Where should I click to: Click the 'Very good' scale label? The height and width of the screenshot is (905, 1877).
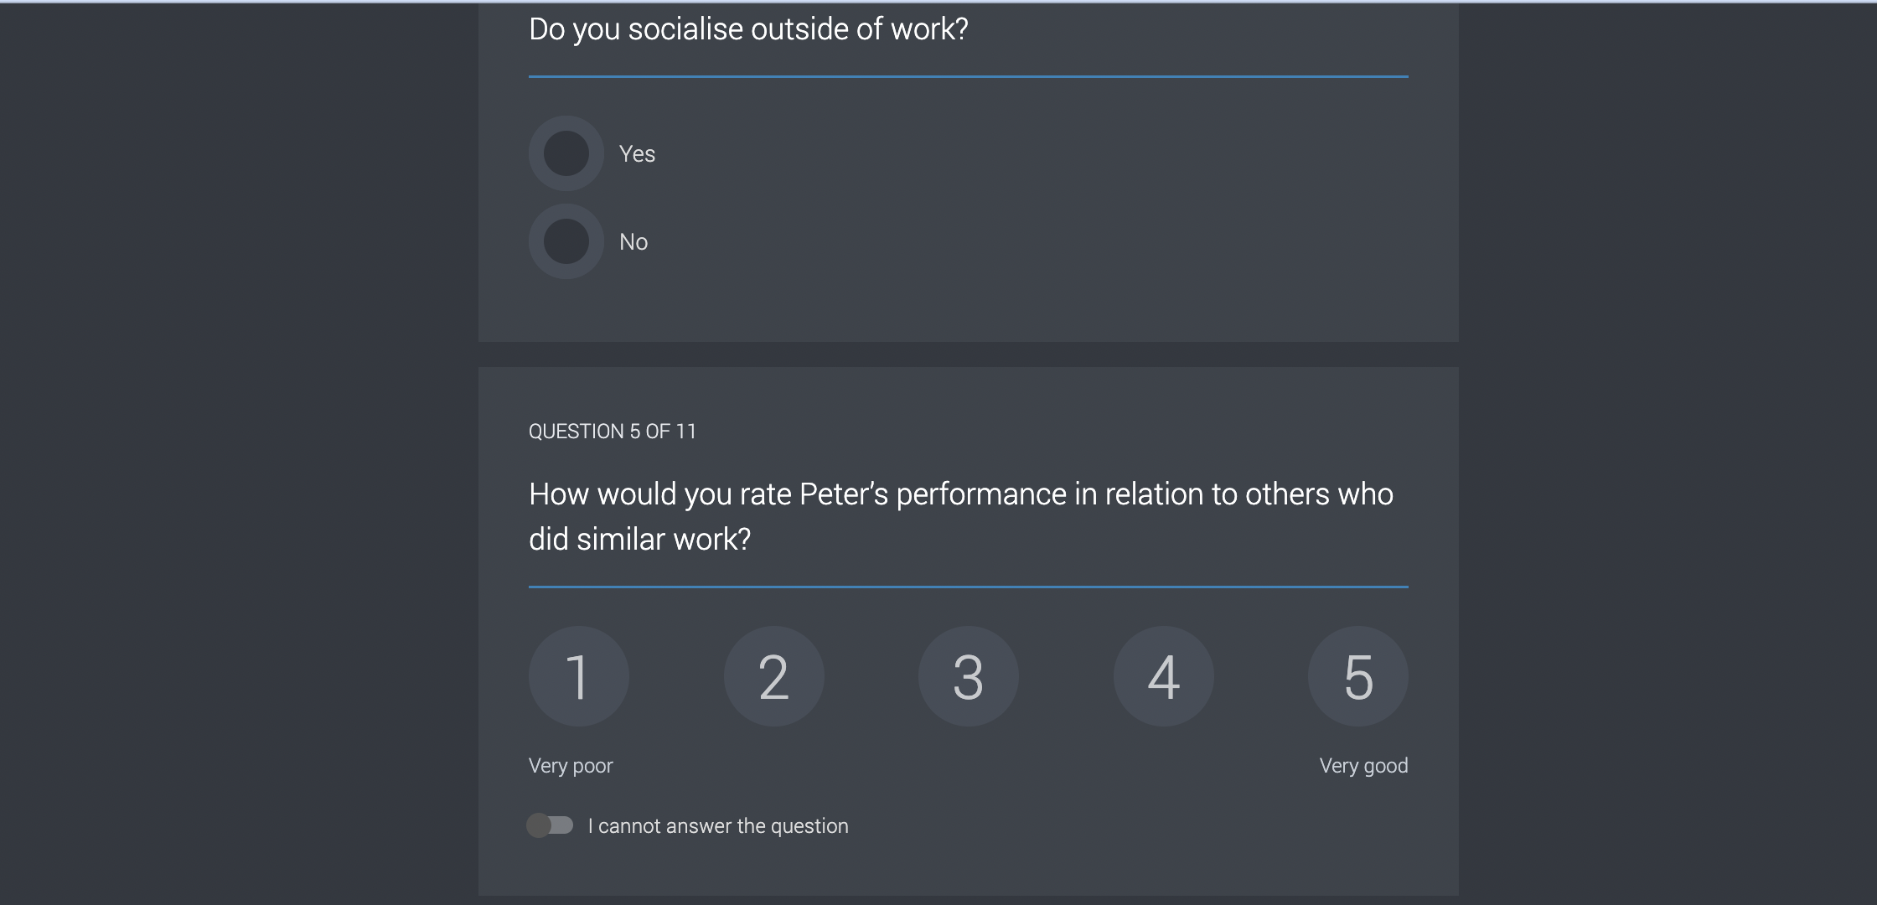pyautogui.click(x=1363, y=765)
